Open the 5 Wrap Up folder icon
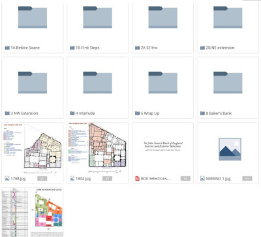 point(163,82)
